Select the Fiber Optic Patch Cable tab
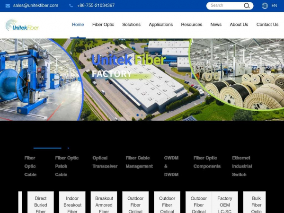 pyautogui.click(x=67, y=166)
